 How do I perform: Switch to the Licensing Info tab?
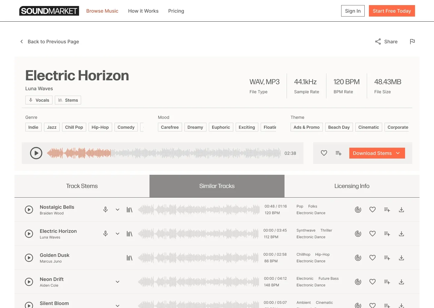[x=352, y=186]
